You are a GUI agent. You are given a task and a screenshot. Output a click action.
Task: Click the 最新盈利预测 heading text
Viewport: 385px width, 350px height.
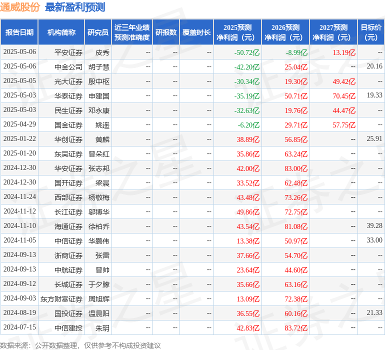coord(75,7)
